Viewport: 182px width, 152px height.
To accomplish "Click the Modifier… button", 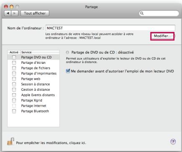I will coord(162,36).
